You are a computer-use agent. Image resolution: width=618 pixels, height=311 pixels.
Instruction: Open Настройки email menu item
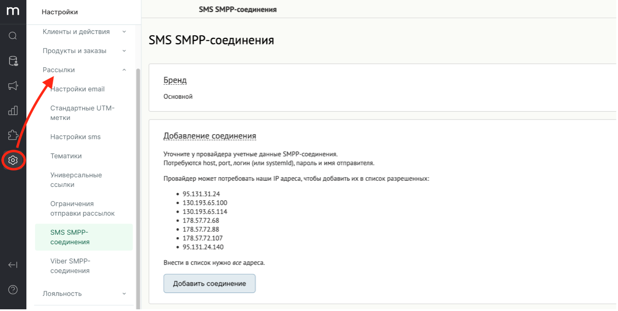pyautogui.click(x=77, y=89)
